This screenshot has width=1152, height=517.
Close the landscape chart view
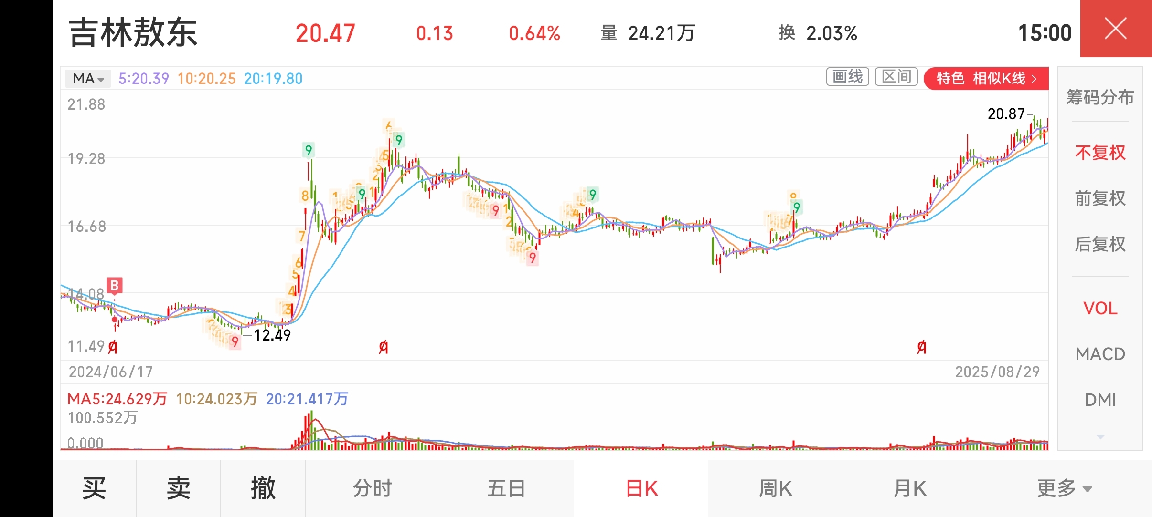click(x=1116, y=29)
